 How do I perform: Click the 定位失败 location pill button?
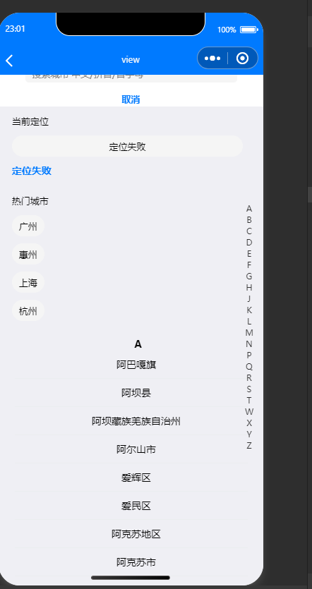(128, 146)
